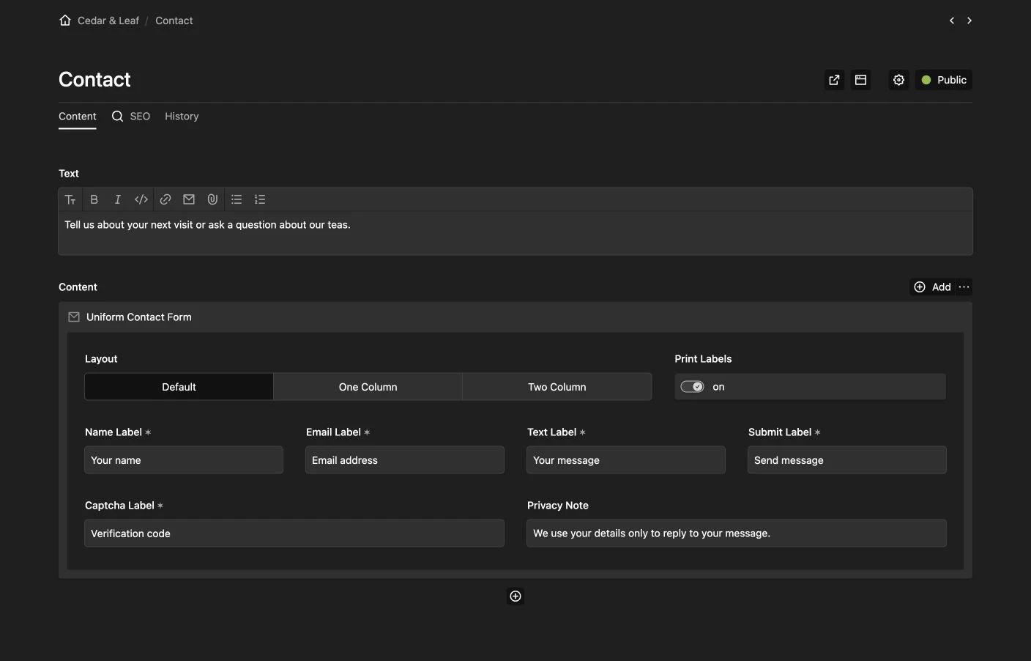
Task: Click the Layout field label
Action: click(x=101, y=359)
